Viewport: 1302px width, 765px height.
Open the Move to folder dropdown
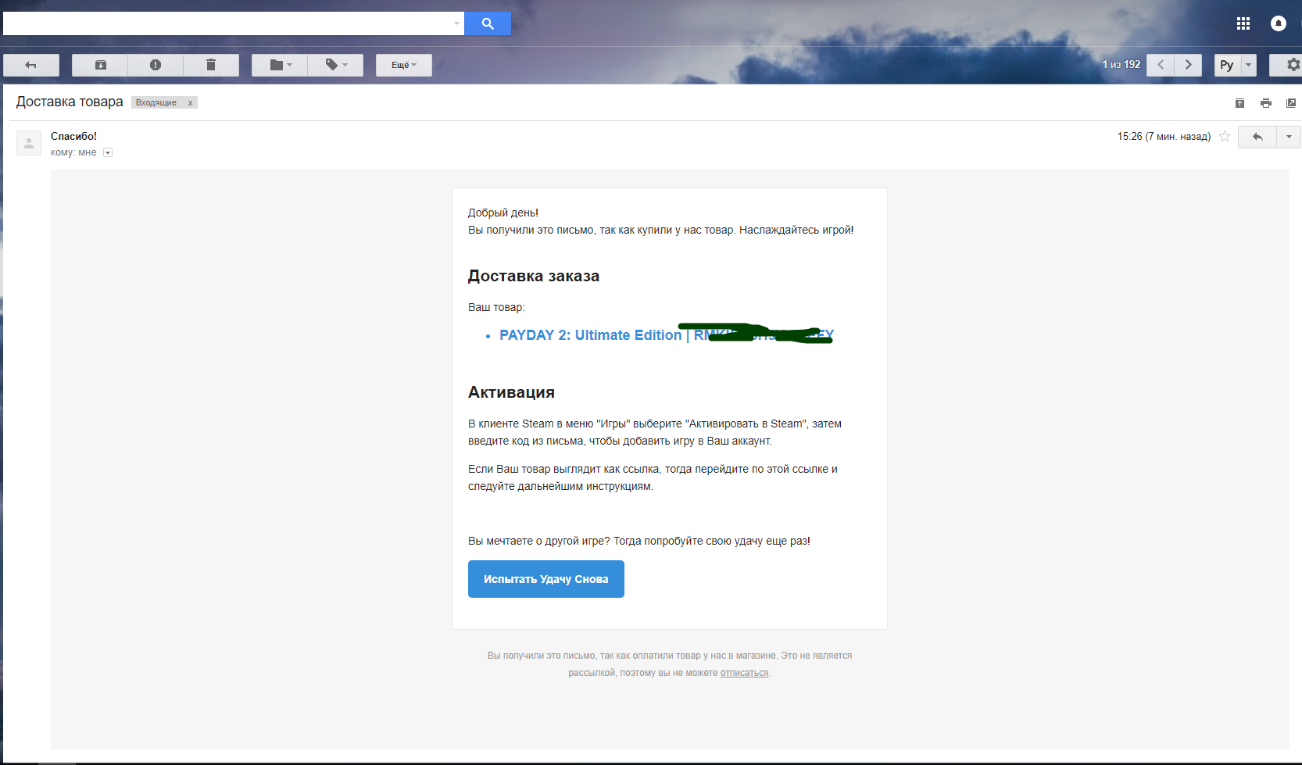coord(280,65)
